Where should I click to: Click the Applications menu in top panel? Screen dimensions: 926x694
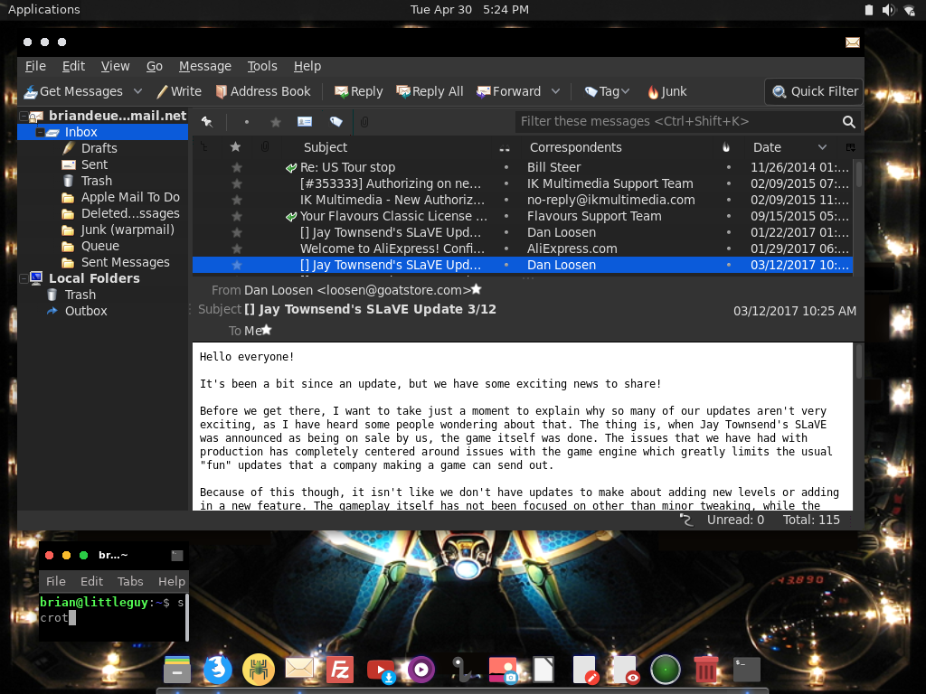click(x=43, y=9)
